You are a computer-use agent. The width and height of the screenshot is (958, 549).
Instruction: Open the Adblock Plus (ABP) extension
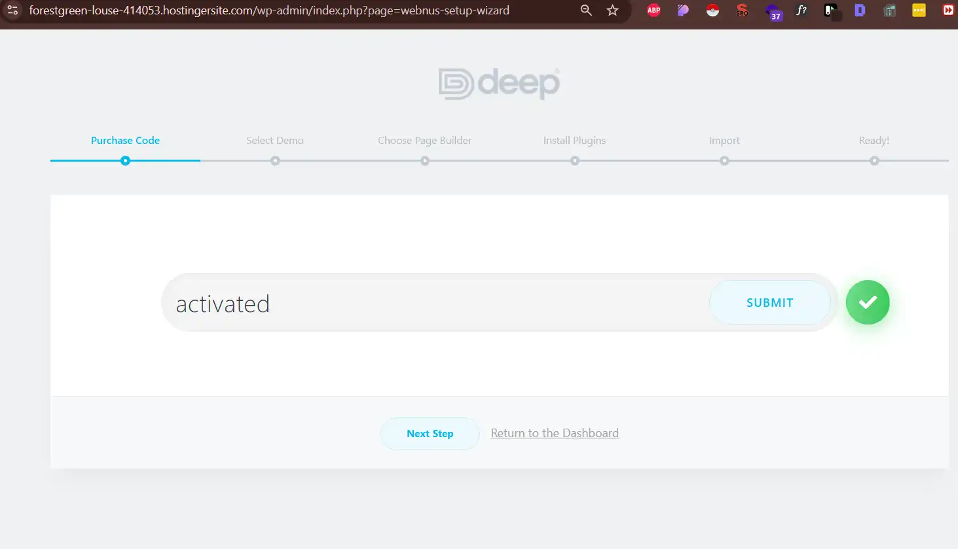coord(654,10)
